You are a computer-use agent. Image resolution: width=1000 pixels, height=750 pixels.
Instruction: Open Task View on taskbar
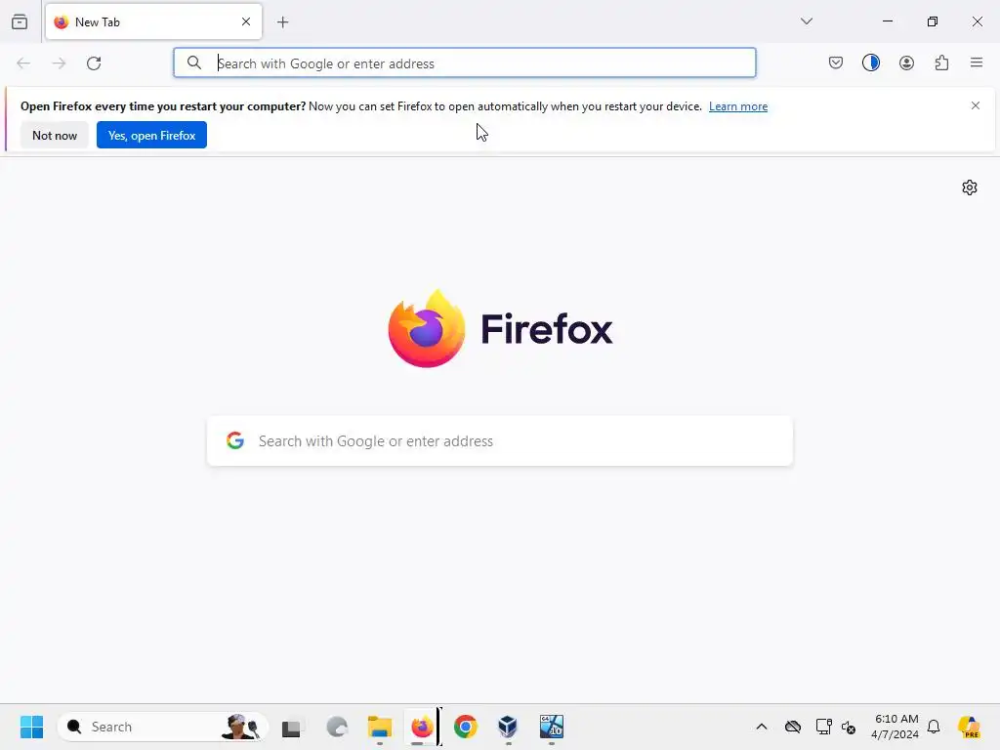coord(291,727)
